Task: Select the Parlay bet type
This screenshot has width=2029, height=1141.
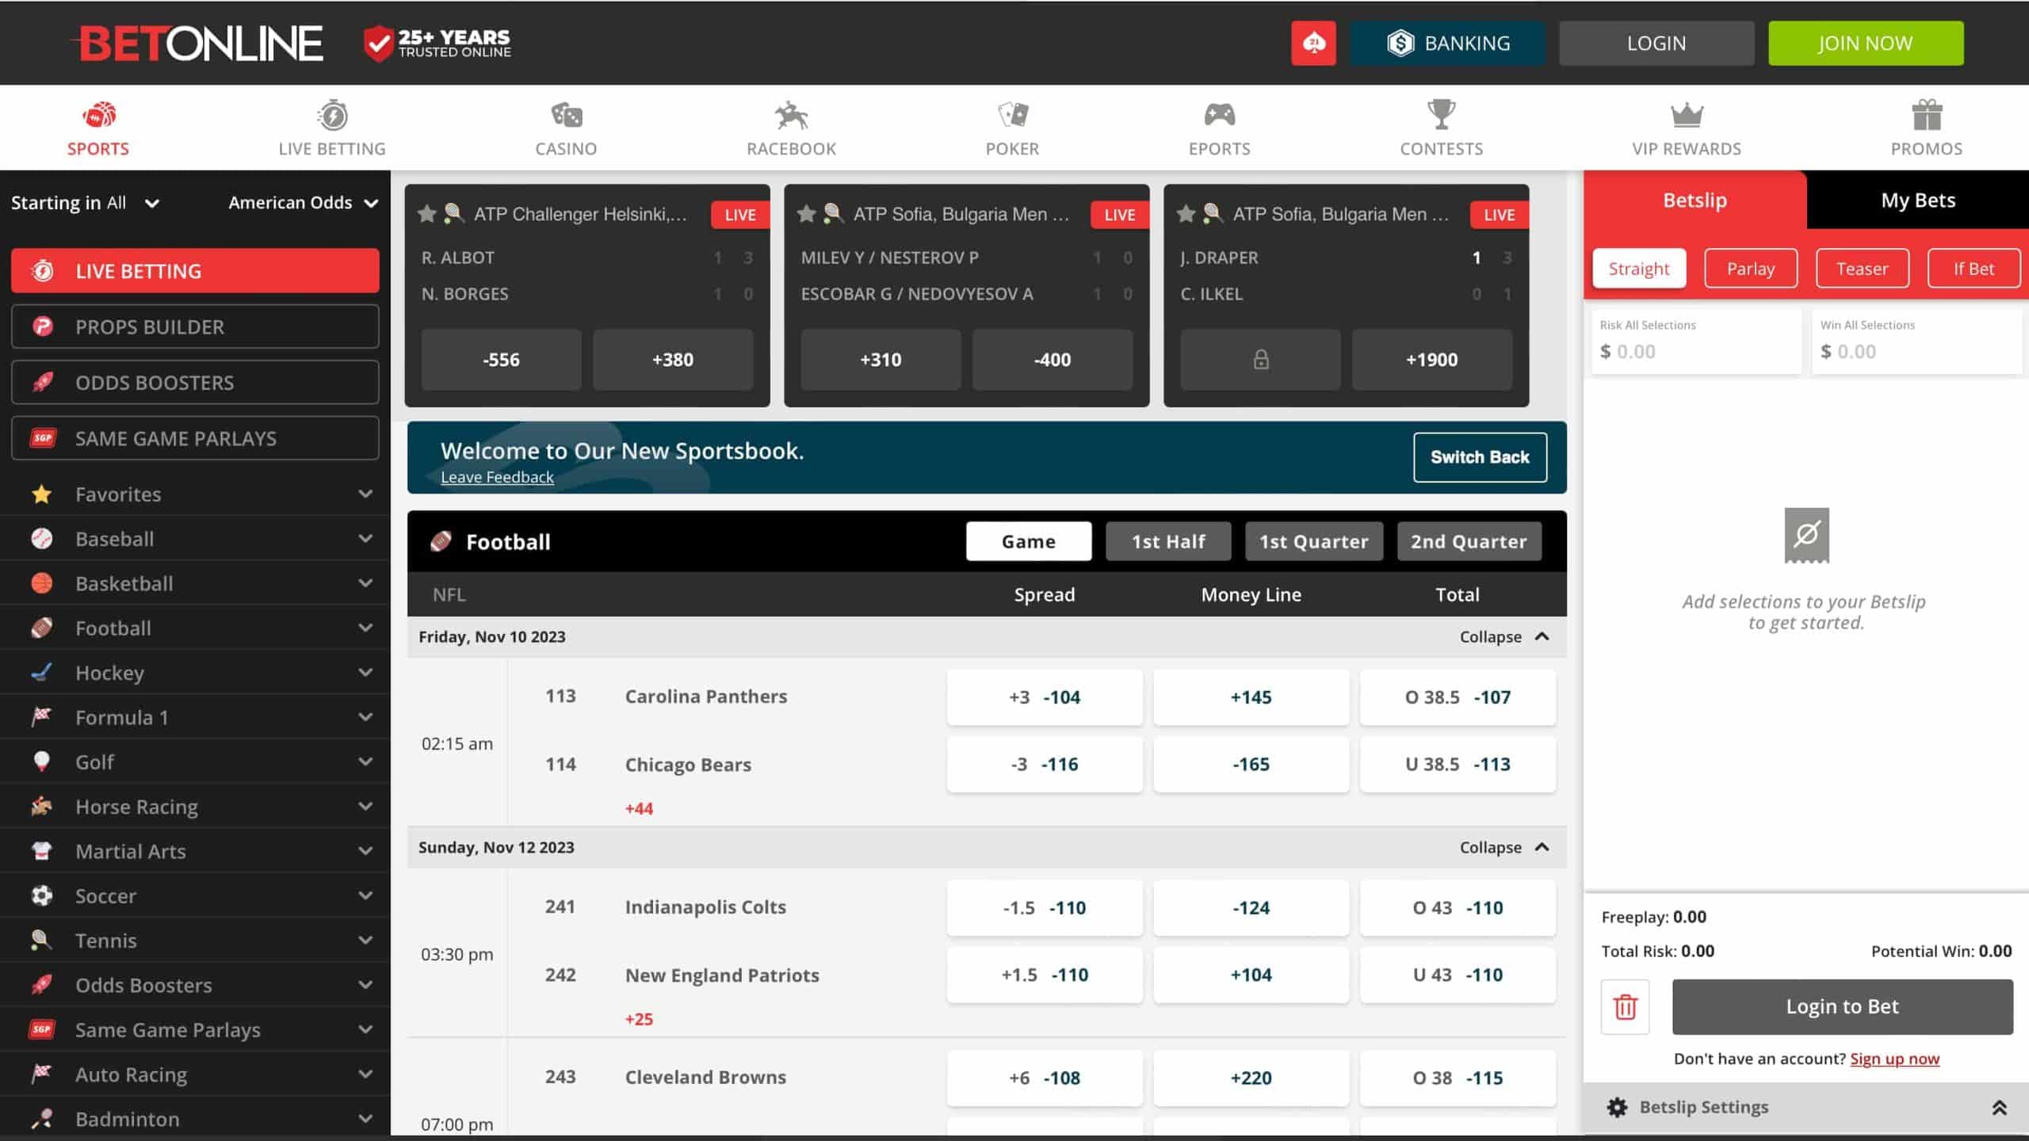Action: 1751,268
